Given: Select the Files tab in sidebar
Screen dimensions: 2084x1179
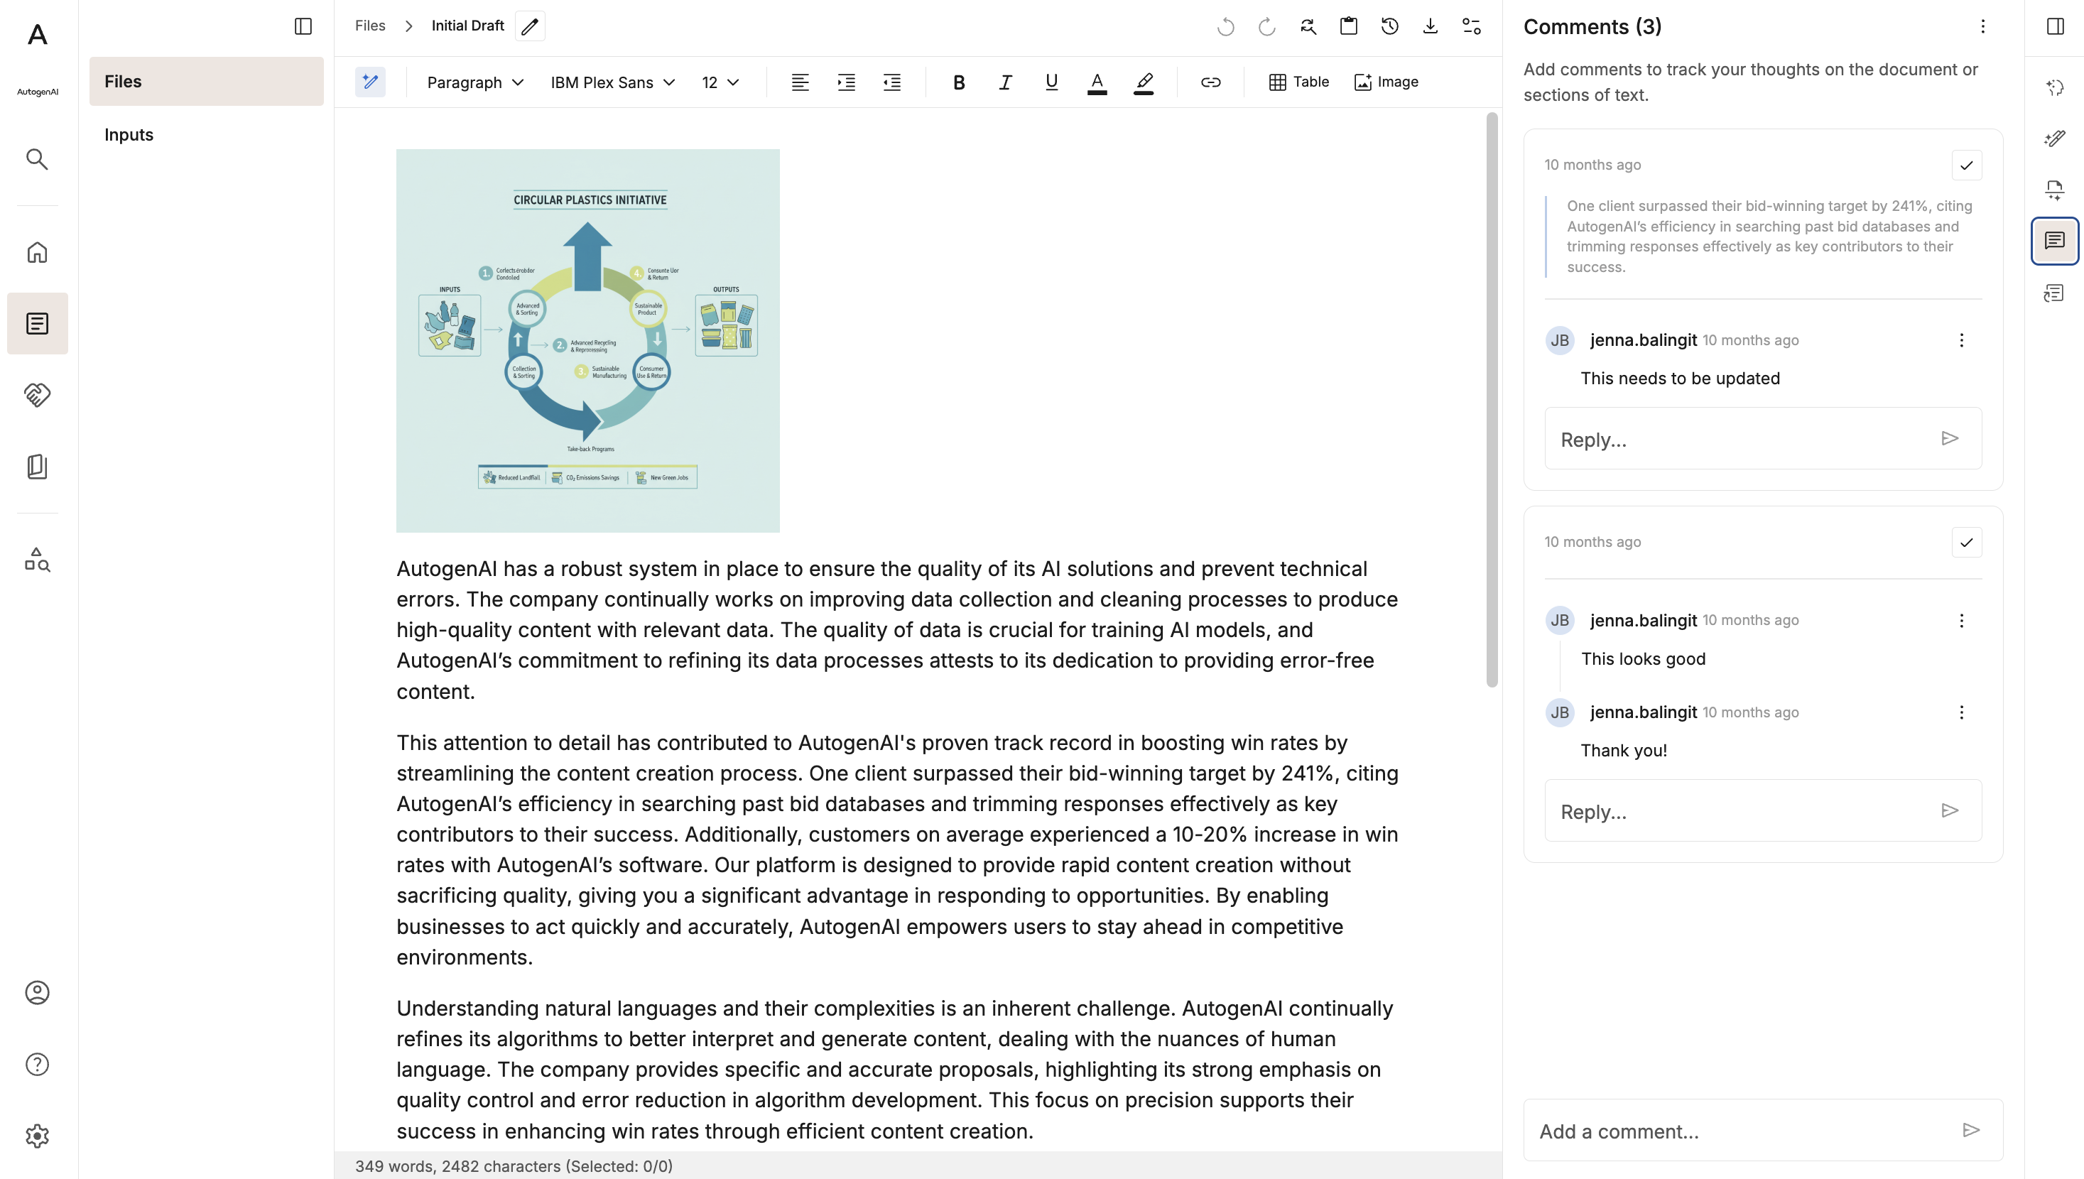Looking at the screenshot, I should 207,81.
